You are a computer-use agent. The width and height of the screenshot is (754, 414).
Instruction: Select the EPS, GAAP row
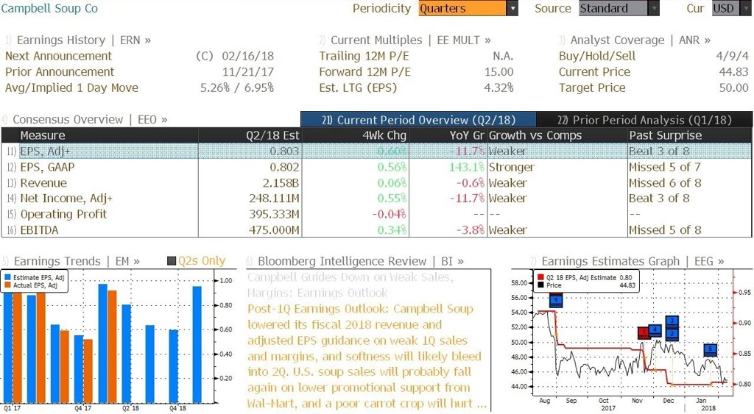376,167
